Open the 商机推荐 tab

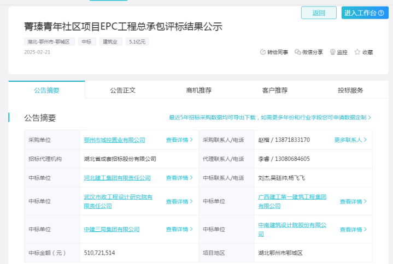[x=199, y=90]
